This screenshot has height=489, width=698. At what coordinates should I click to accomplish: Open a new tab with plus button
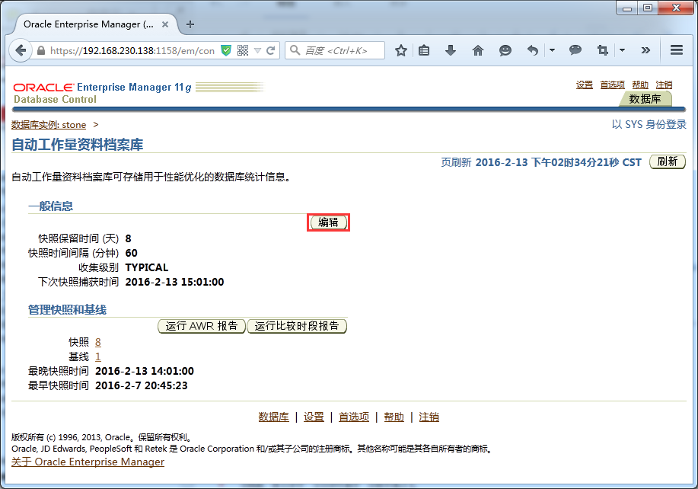click(190, 24)
